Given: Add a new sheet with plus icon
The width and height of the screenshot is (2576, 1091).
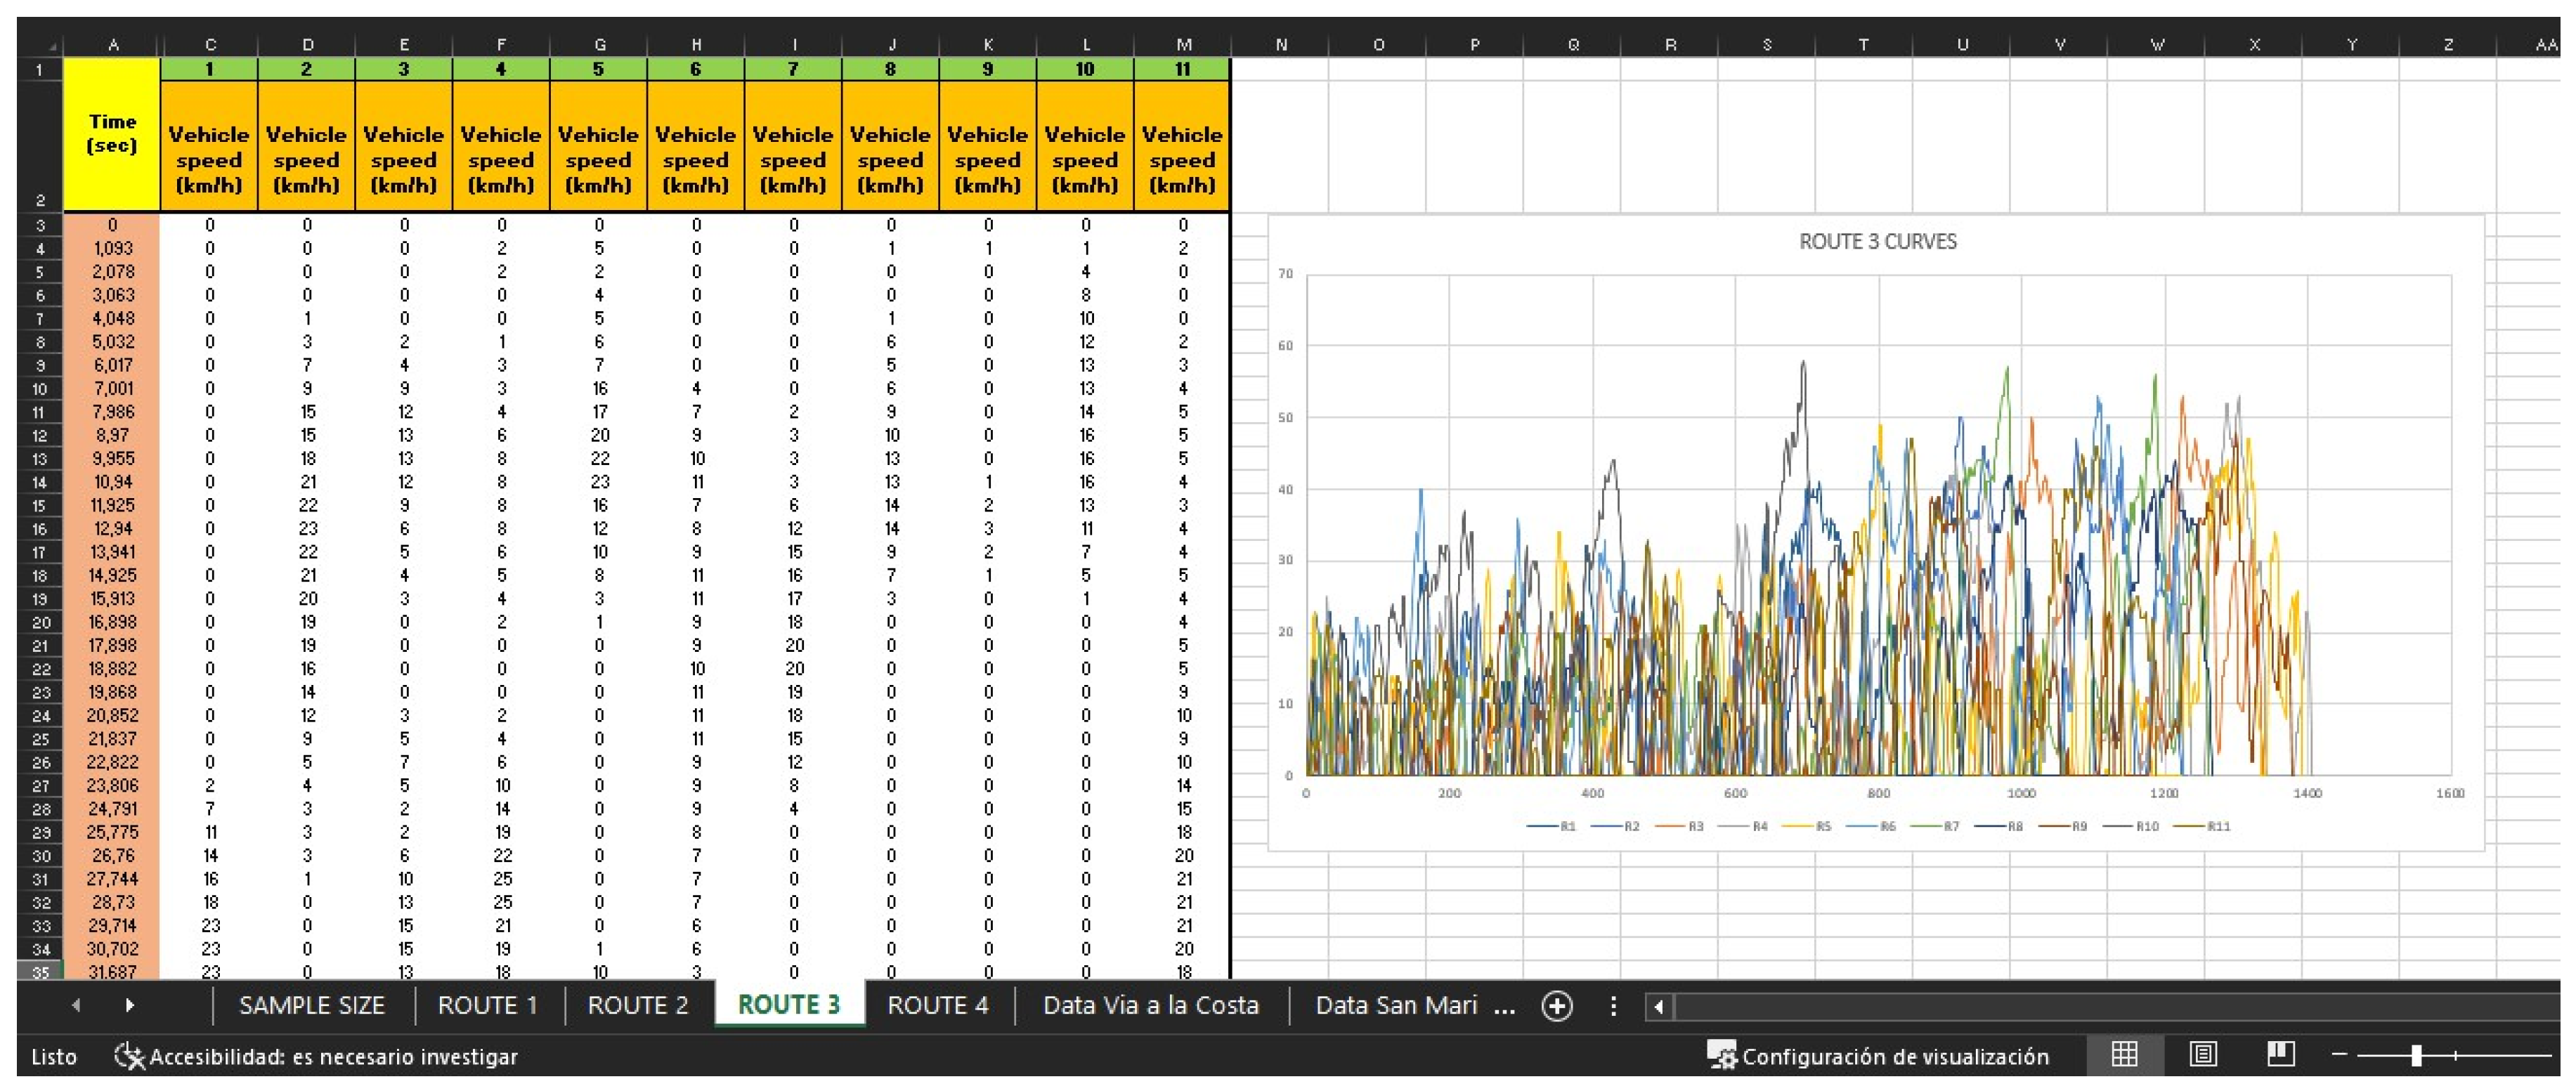Looking at the screenshot, I should pos(1557,1005).
